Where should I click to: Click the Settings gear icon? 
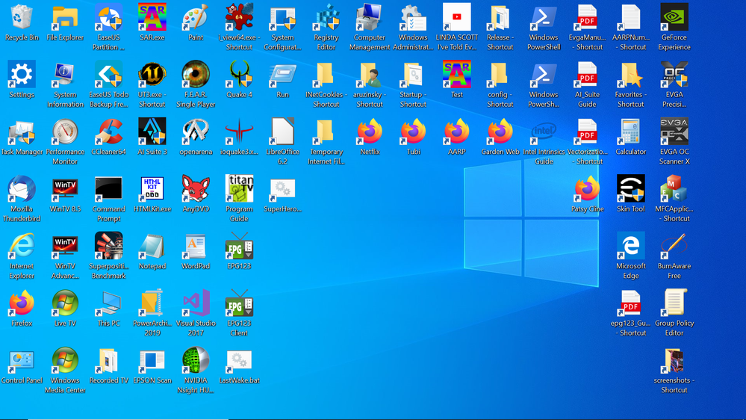pos(22,74)
